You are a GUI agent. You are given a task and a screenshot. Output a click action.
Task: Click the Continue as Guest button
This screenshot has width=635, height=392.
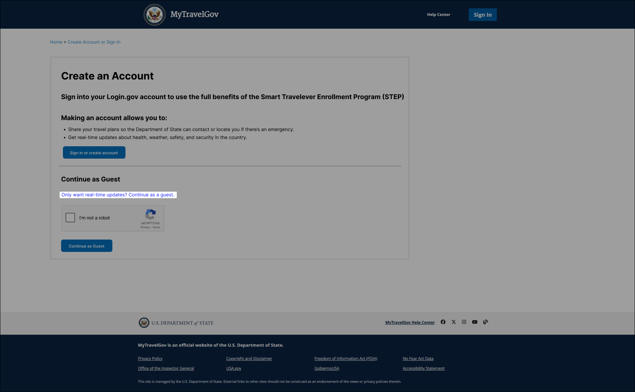coord(87,246)
